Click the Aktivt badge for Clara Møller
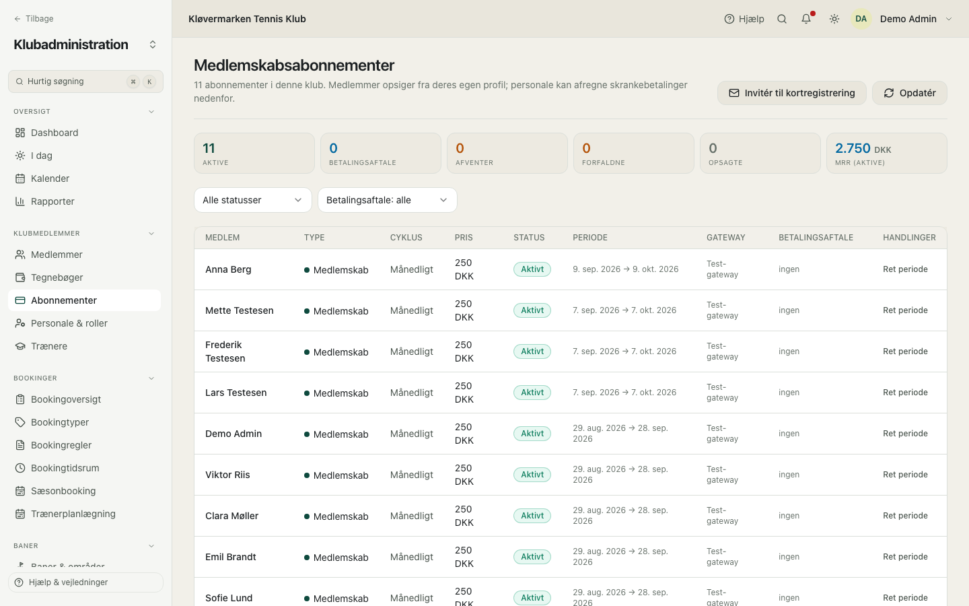Image resolution: width=969 pixels, height=606 pixels. click(x=532, y=516)
